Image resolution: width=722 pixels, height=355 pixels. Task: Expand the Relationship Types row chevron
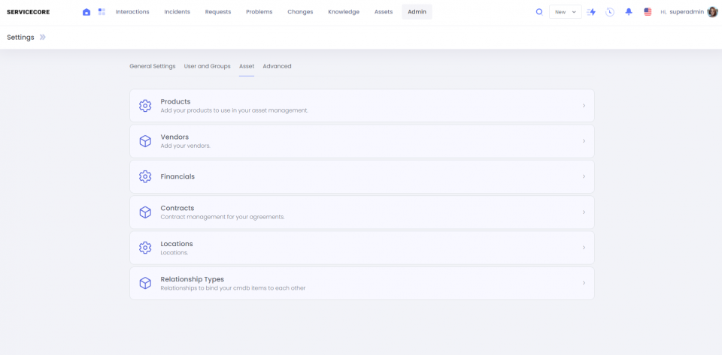(x=584, y=283)
